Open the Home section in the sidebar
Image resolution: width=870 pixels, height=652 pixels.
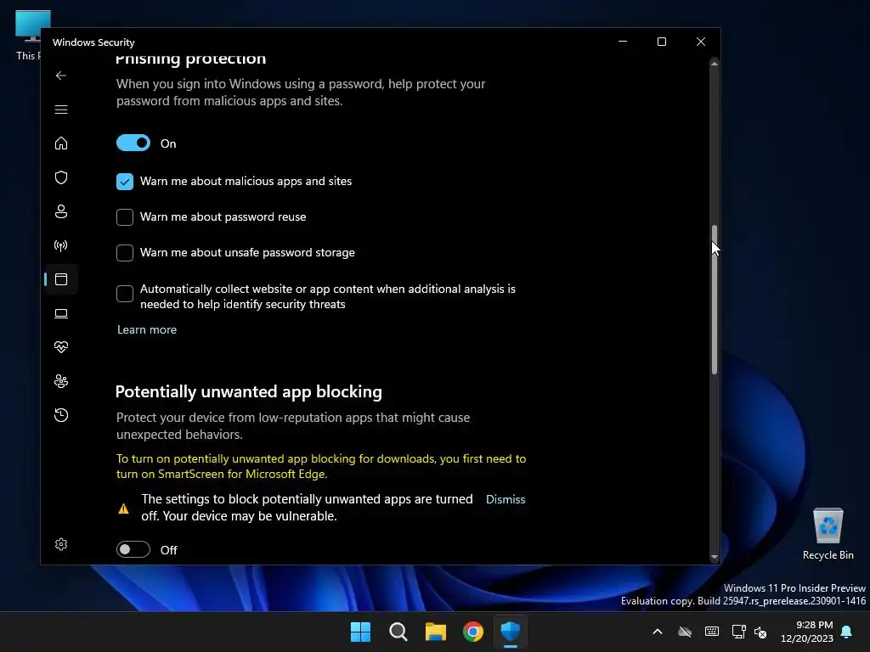click(x=61, y=143)
